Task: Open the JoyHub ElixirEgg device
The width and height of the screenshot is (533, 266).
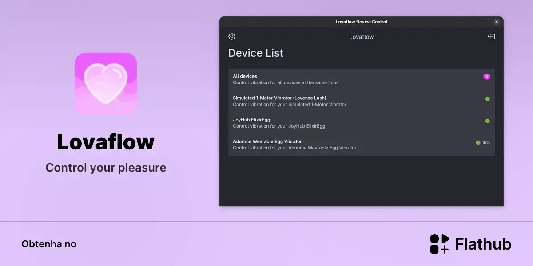Action: tap(362, 123)
